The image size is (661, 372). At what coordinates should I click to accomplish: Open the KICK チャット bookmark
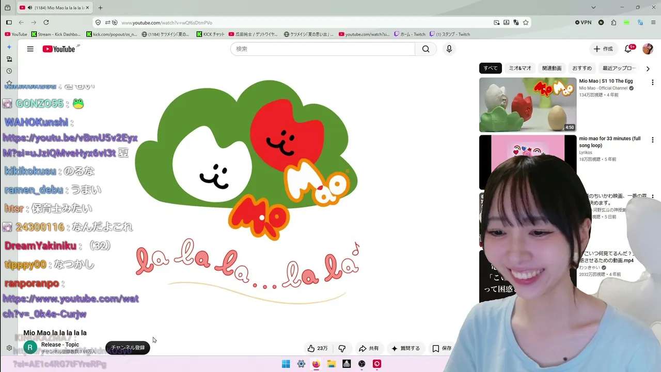tap(211, 34)
